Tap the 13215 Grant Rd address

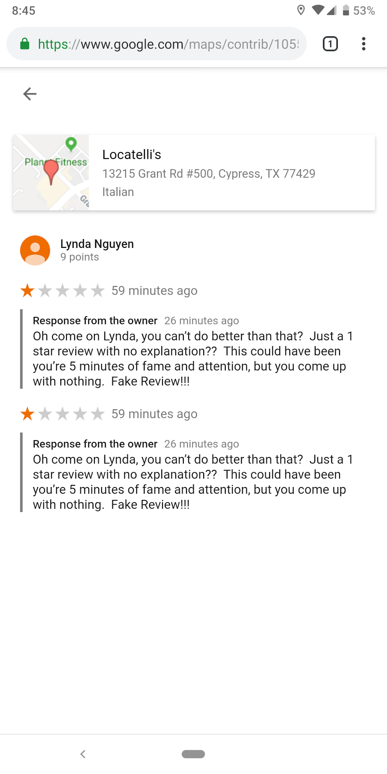[x=208, y=174]
